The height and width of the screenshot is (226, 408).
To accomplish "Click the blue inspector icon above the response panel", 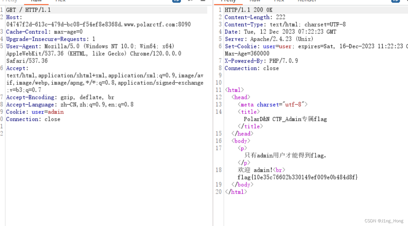I will [396, 1].
